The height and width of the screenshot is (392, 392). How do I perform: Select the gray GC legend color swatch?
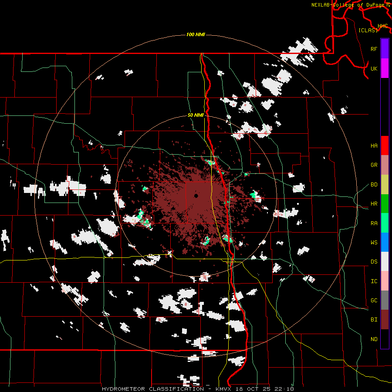(385, 300)
